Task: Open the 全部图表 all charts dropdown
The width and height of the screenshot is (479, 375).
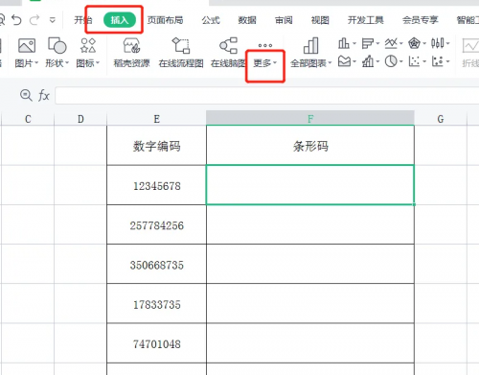Action: pyautogui.click(x=310, y=53)
